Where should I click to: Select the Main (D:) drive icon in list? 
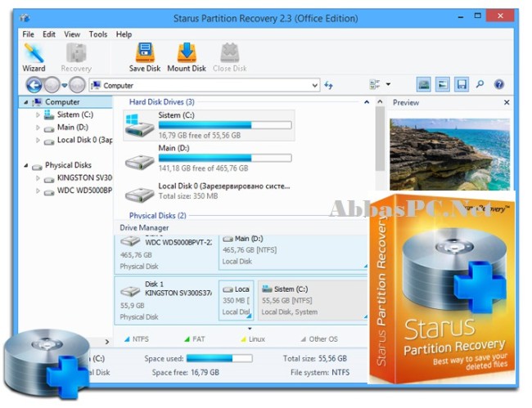(139, 162)
